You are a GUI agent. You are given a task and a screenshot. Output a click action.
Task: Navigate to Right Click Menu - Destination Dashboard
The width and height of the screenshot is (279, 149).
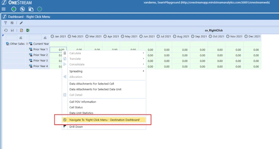[104, 120]
